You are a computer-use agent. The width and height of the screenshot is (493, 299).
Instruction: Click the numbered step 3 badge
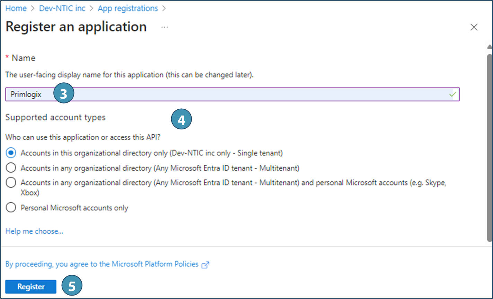(63, 94)
